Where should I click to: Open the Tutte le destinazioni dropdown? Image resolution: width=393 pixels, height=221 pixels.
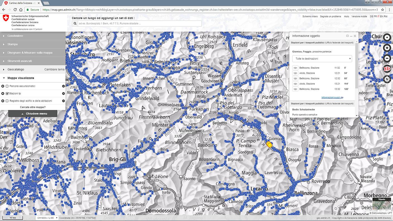click(322, 59)
